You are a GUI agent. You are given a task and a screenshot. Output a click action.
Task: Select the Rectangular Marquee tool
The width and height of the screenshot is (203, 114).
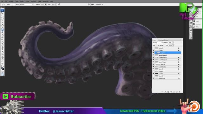tap(2, 16)
